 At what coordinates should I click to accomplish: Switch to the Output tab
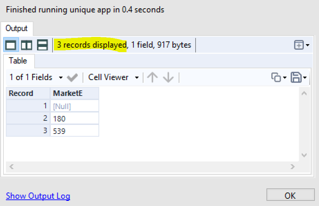pos(16,28)
